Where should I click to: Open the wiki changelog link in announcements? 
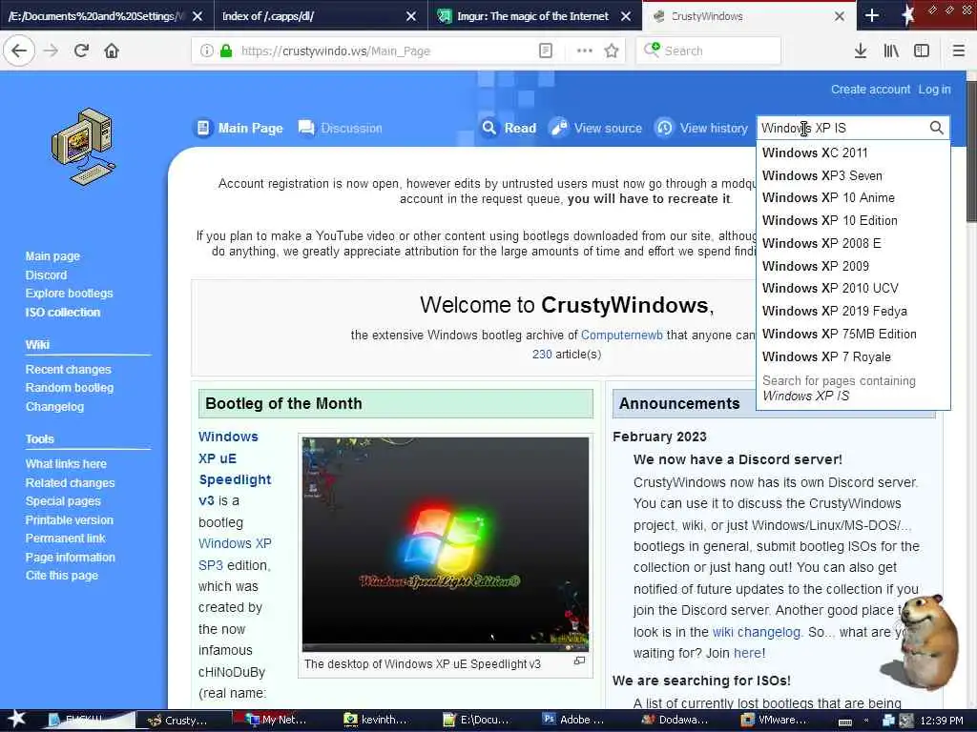pos(756,633)
